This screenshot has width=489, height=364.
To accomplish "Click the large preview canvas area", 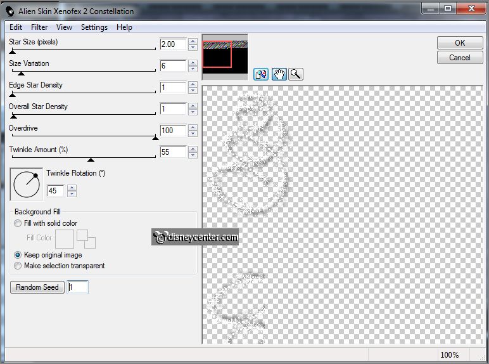I will [x=342, y=215].
